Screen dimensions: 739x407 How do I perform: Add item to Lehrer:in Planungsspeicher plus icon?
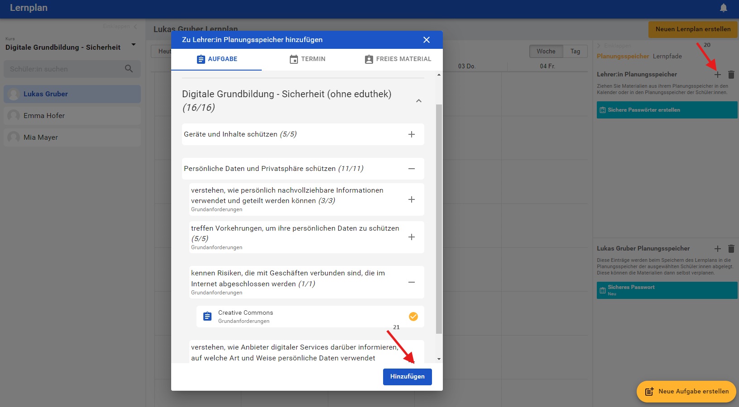718,75
